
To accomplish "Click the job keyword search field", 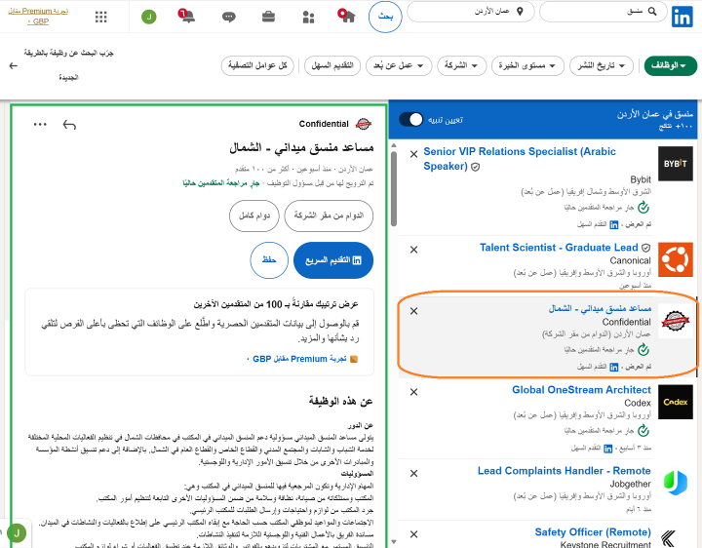I will (x=604, y=12).
